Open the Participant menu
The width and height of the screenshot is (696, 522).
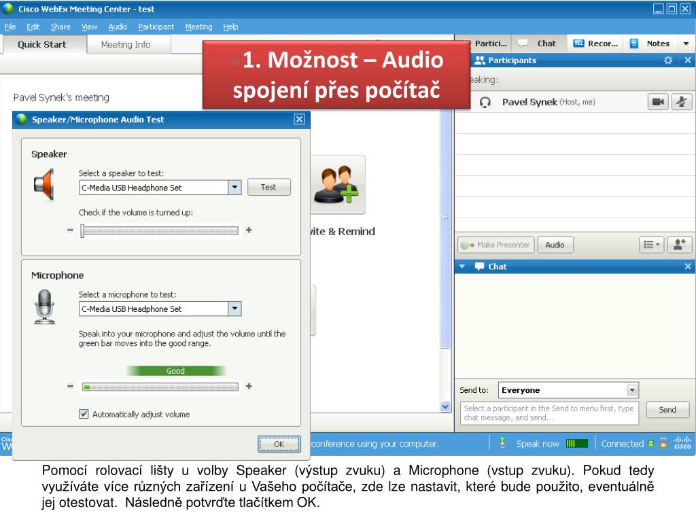coord(156,27)
